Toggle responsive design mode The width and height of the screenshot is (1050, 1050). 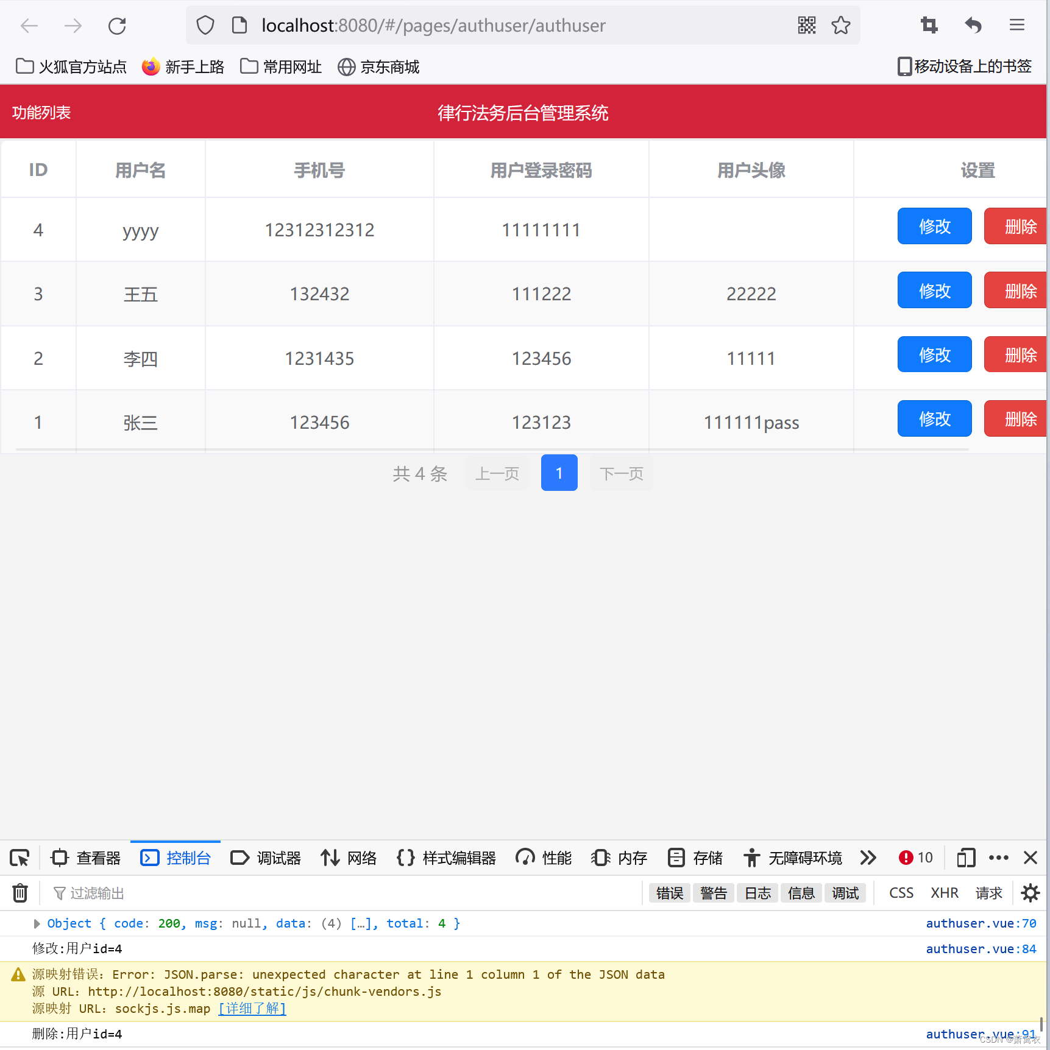click(966, 858)
